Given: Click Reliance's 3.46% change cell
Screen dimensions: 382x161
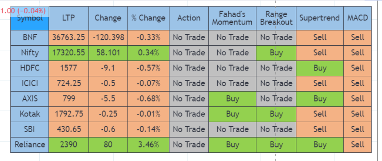Looking at the screenshot, I should [148, 145].
